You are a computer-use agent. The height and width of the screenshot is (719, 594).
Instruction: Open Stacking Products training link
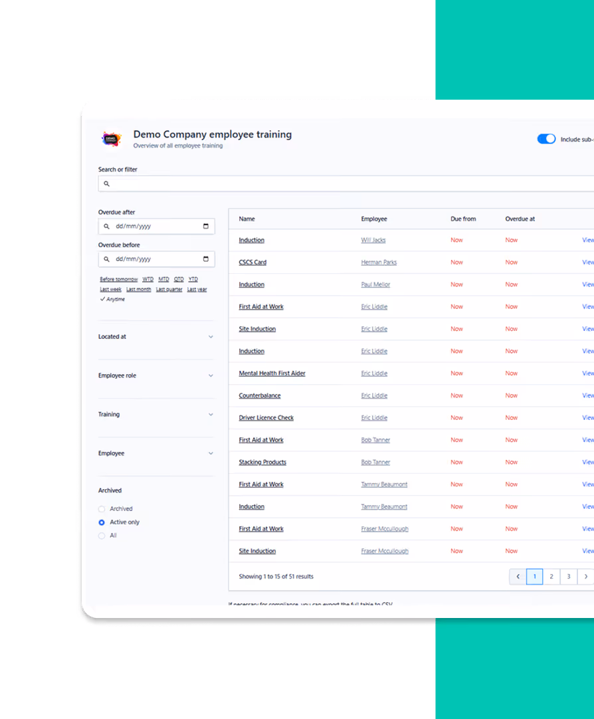262,462
